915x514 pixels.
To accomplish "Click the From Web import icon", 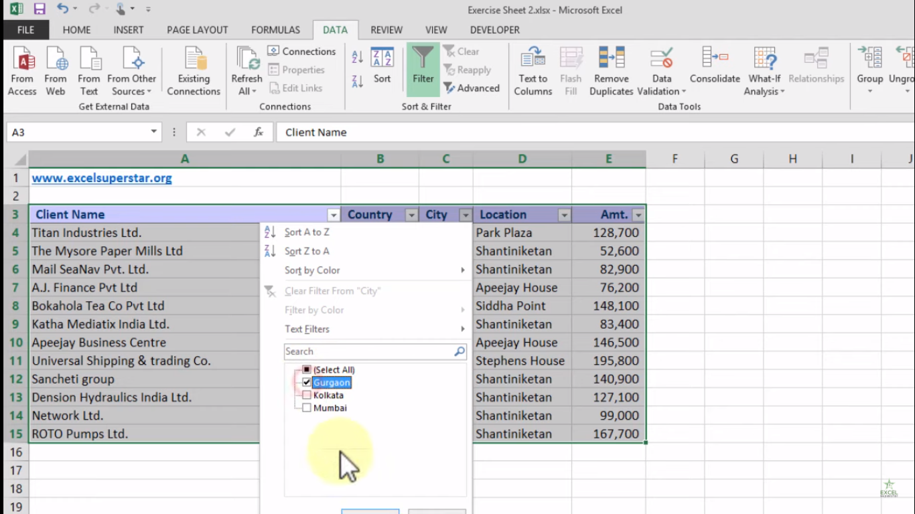I will pos(56,72).
